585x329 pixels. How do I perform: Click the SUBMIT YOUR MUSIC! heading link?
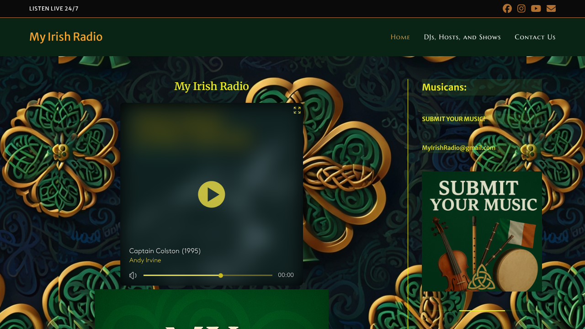[x=453, y=119]
